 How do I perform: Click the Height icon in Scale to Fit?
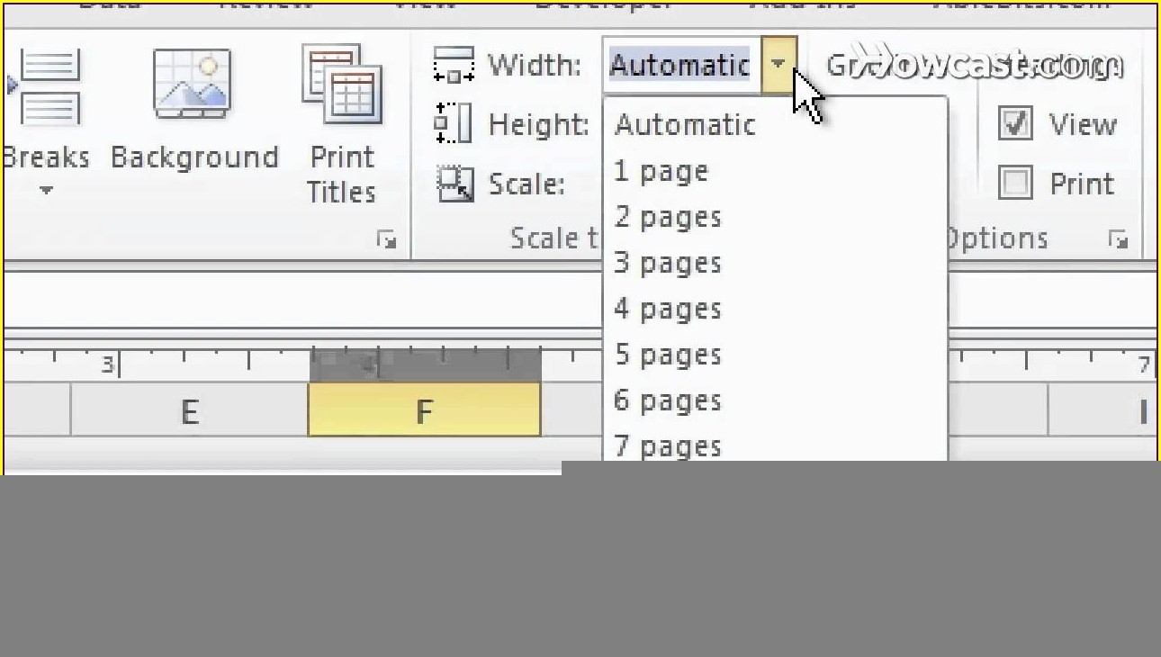point(454,124)
